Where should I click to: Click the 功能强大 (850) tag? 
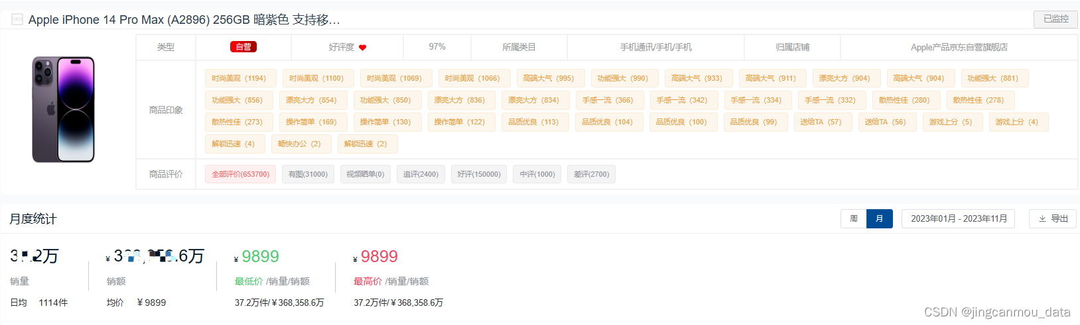[x=387, y=100]
